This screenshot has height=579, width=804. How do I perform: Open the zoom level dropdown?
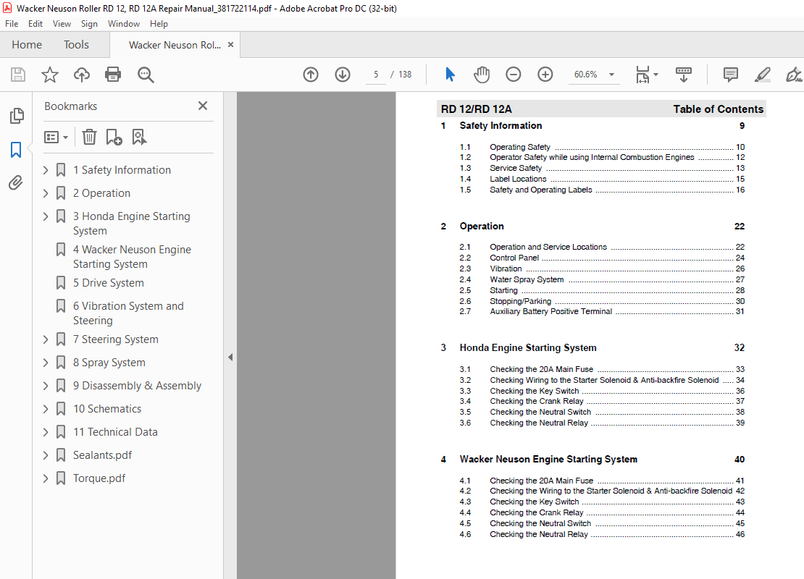tap(612, 75)
